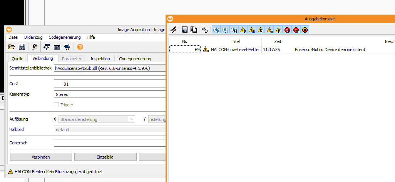
Task: Click the floppy disk save icon in Image Acquisition
Action: [x=22, y=47]
